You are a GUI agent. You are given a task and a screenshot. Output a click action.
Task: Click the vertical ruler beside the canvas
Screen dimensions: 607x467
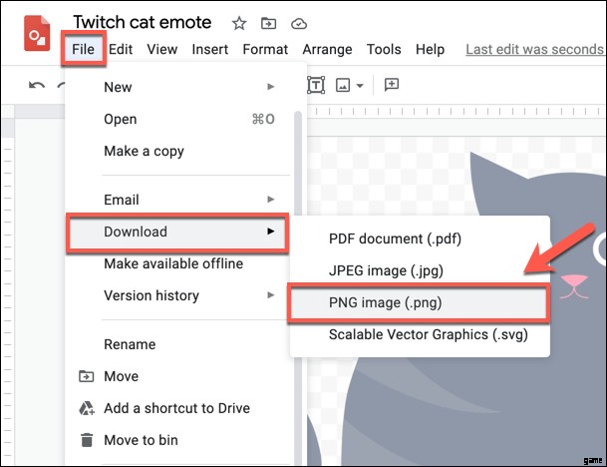[x=8, y=290]
